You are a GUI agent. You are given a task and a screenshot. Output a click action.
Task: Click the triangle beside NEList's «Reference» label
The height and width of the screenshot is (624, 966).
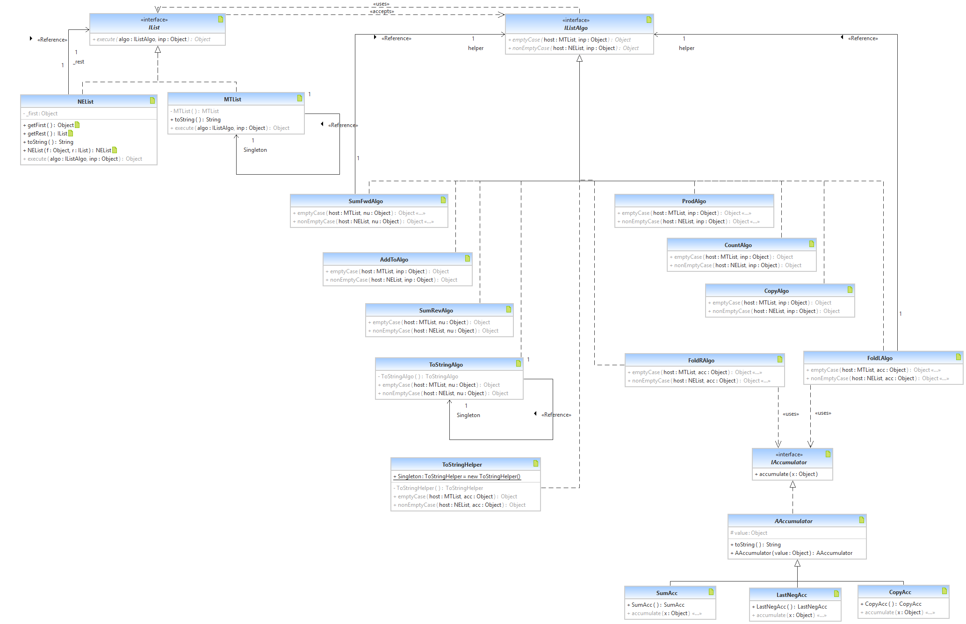pyautogui.click(x=31, y=38)
